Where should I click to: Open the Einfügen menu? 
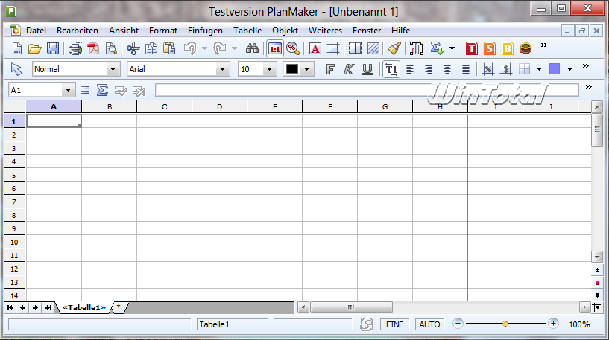pyautogui.click(x=205, y=31)
